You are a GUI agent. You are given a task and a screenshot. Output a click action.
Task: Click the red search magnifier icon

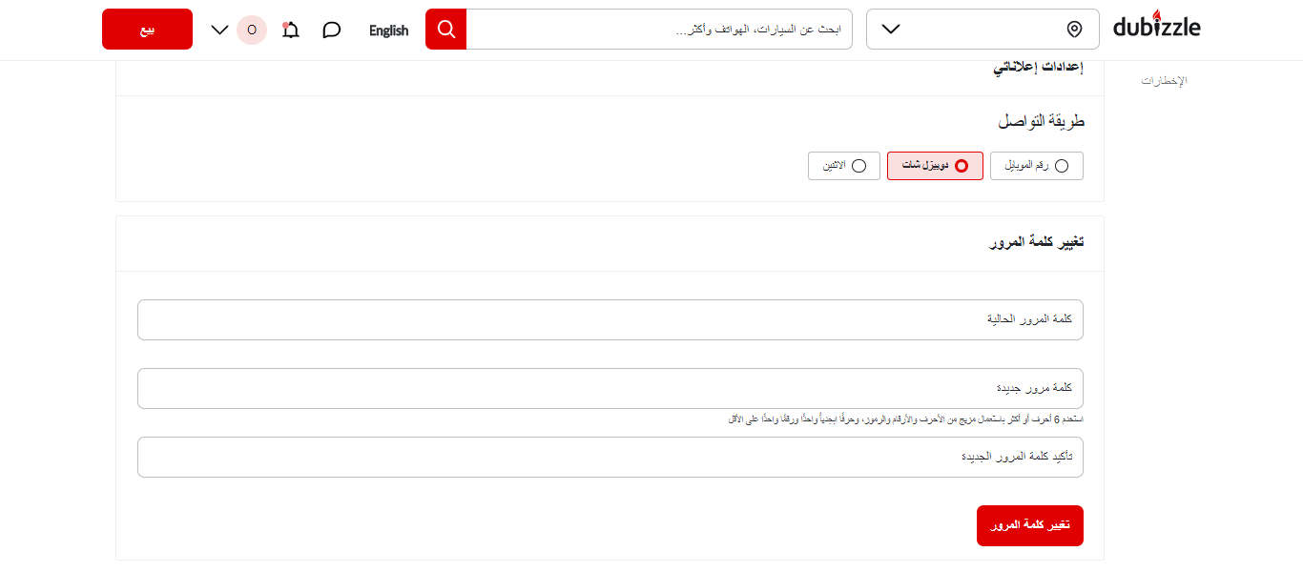pos(445,29)
